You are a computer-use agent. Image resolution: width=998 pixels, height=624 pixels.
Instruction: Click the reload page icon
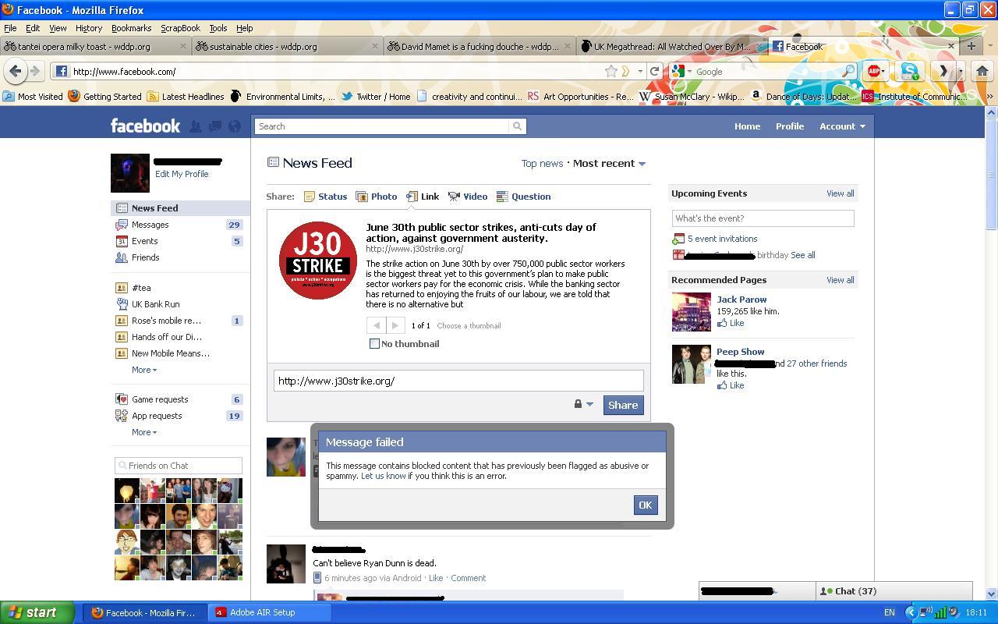tap(655, 71)
